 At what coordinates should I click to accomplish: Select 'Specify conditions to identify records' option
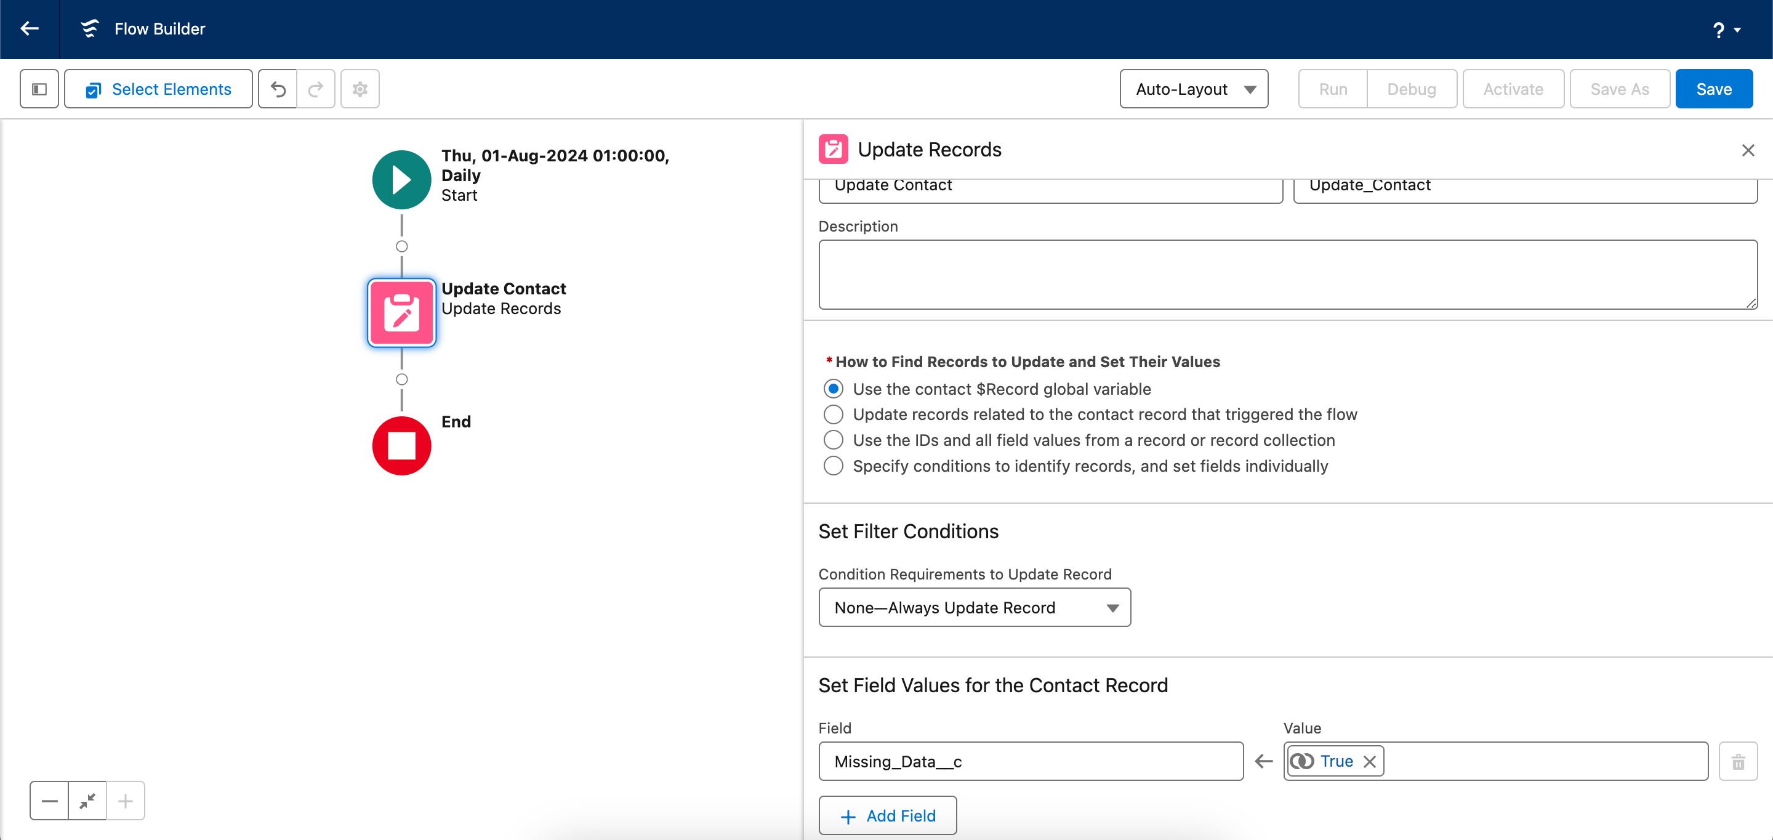[834, 466]
